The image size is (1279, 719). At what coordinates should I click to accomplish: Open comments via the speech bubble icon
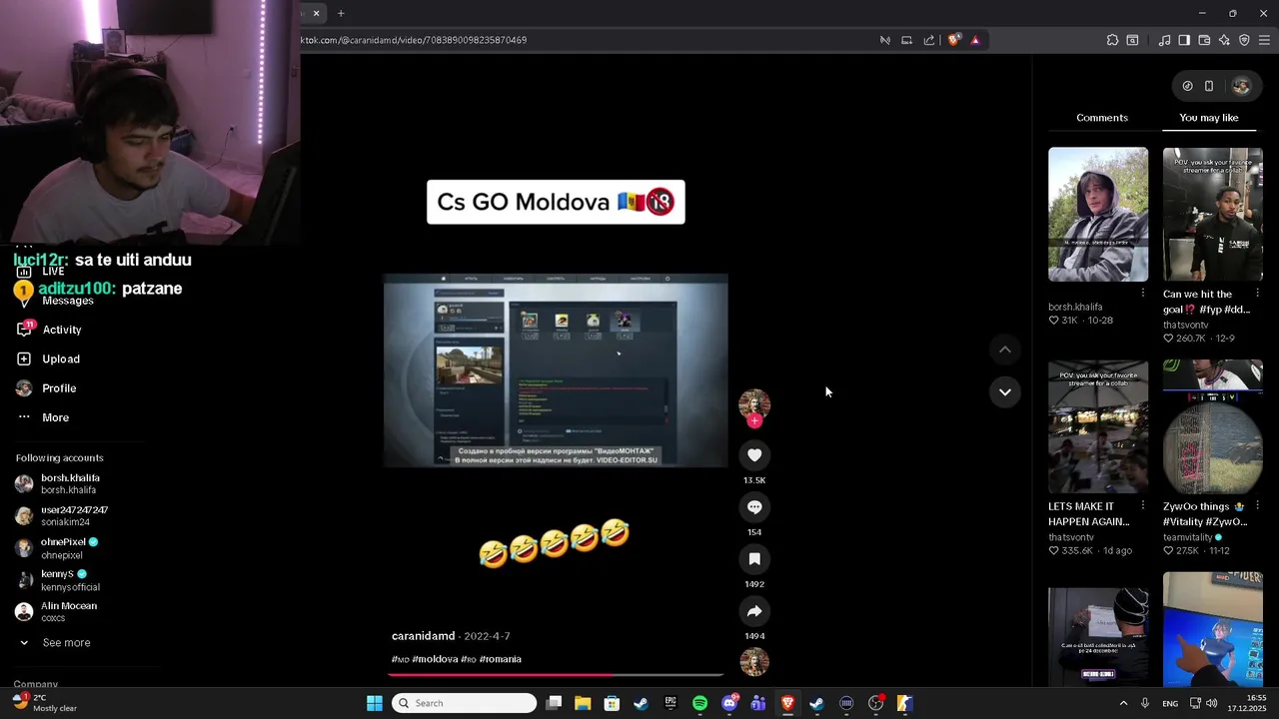pos(754,507)
